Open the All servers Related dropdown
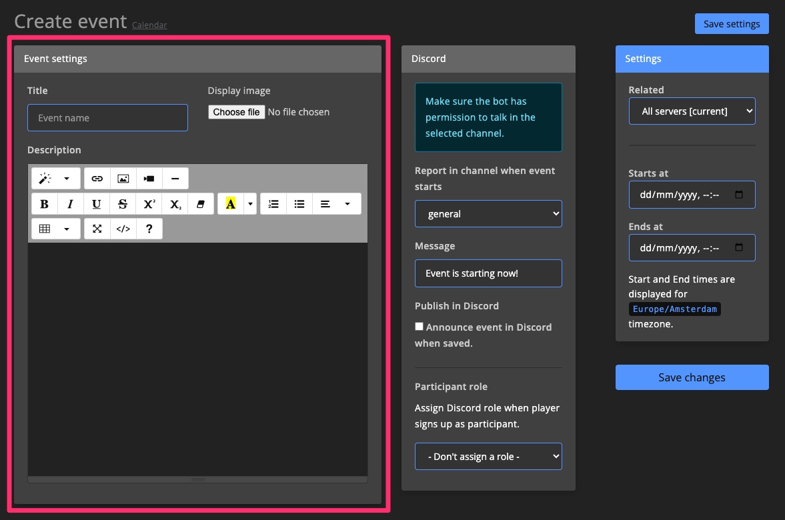 (x=692, y=111)
